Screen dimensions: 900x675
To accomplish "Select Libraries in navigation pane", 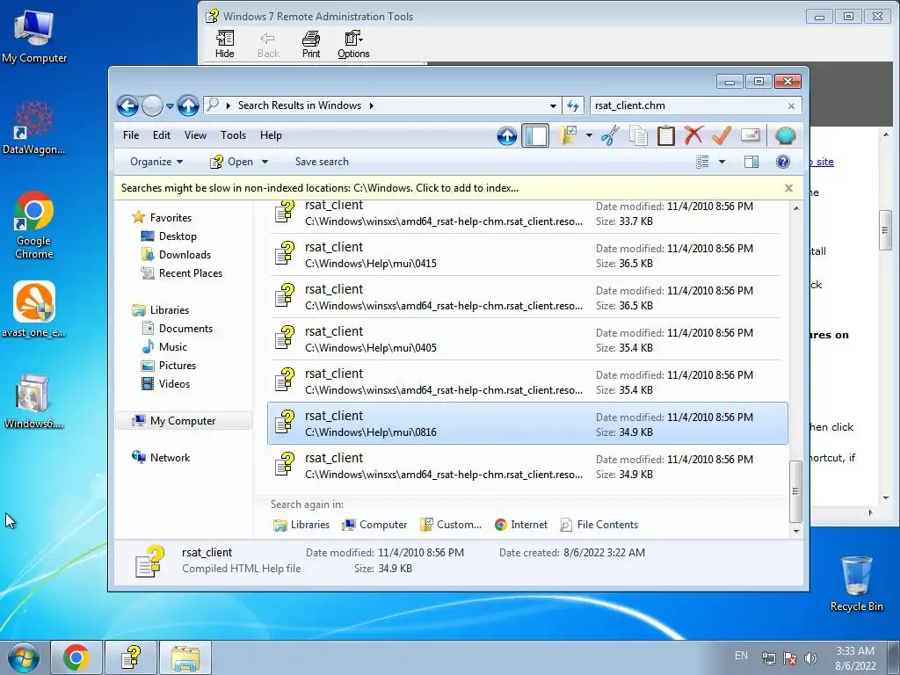I will pos(170,310).
